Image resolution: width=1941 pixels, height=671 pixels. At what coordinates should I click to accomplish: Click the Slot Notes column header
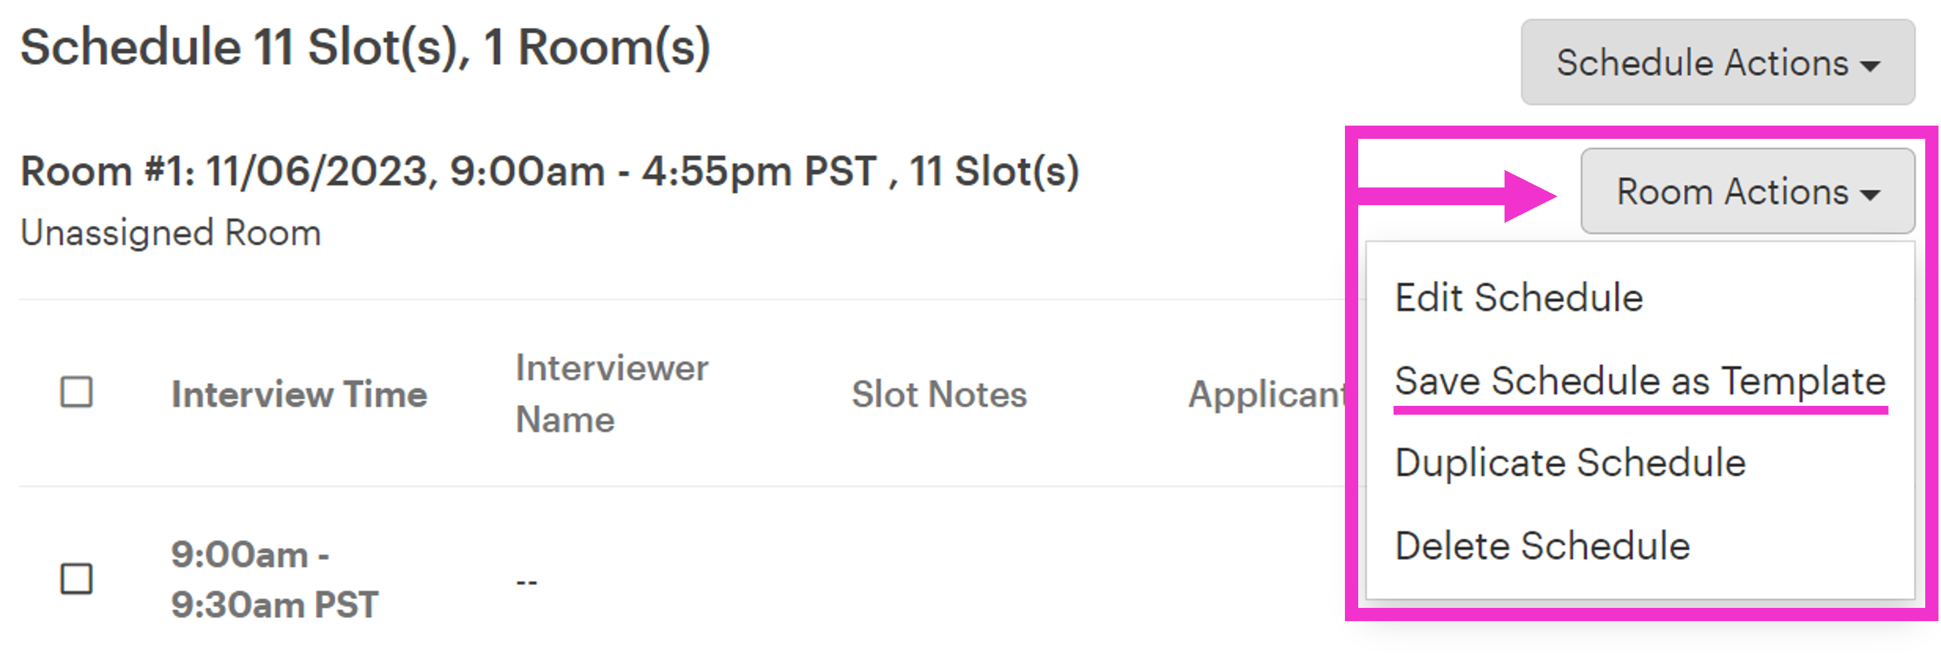pyautogui.click(x=939, y=394)
